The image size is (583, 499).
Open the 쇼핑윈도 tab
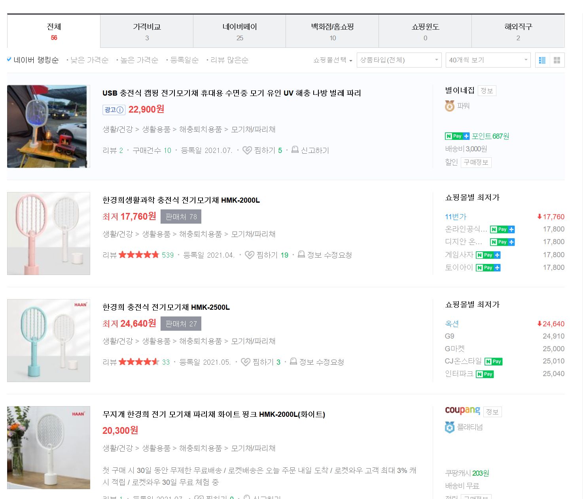point(425,31)
